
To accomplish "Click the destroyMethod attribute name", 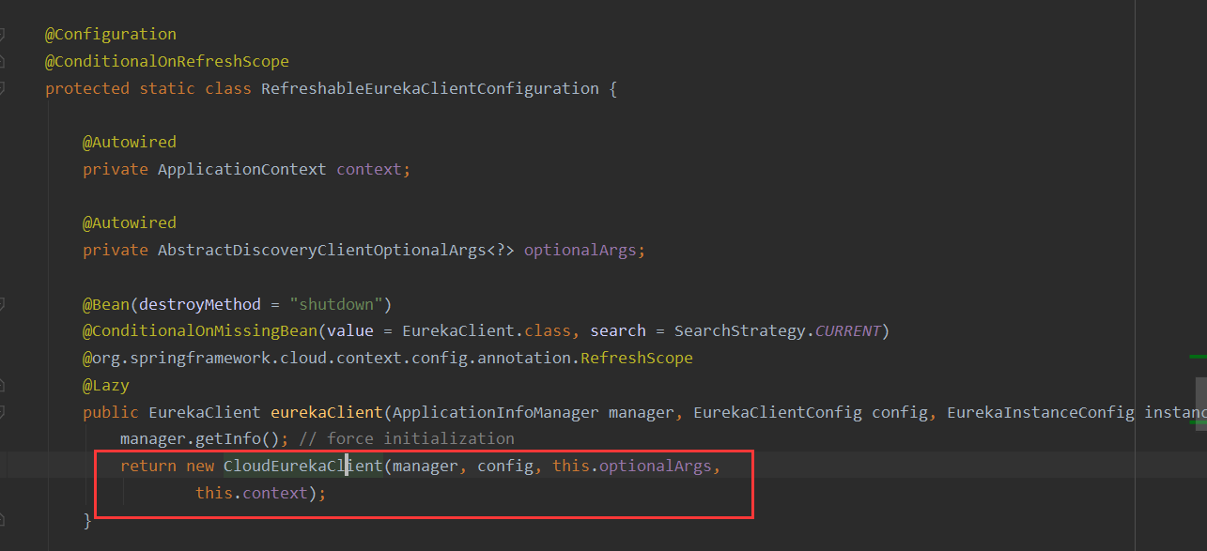I will (200, 304).
